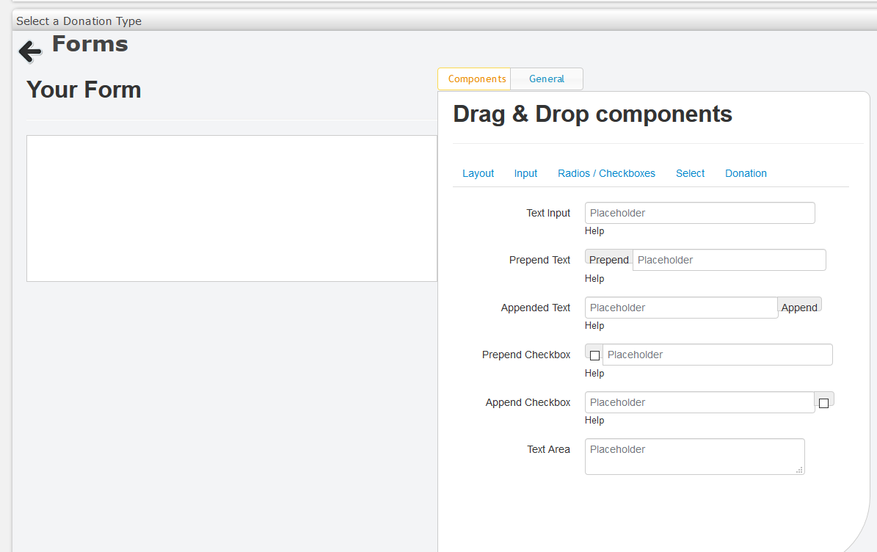Open the Input components tab

tap(525, 173)
